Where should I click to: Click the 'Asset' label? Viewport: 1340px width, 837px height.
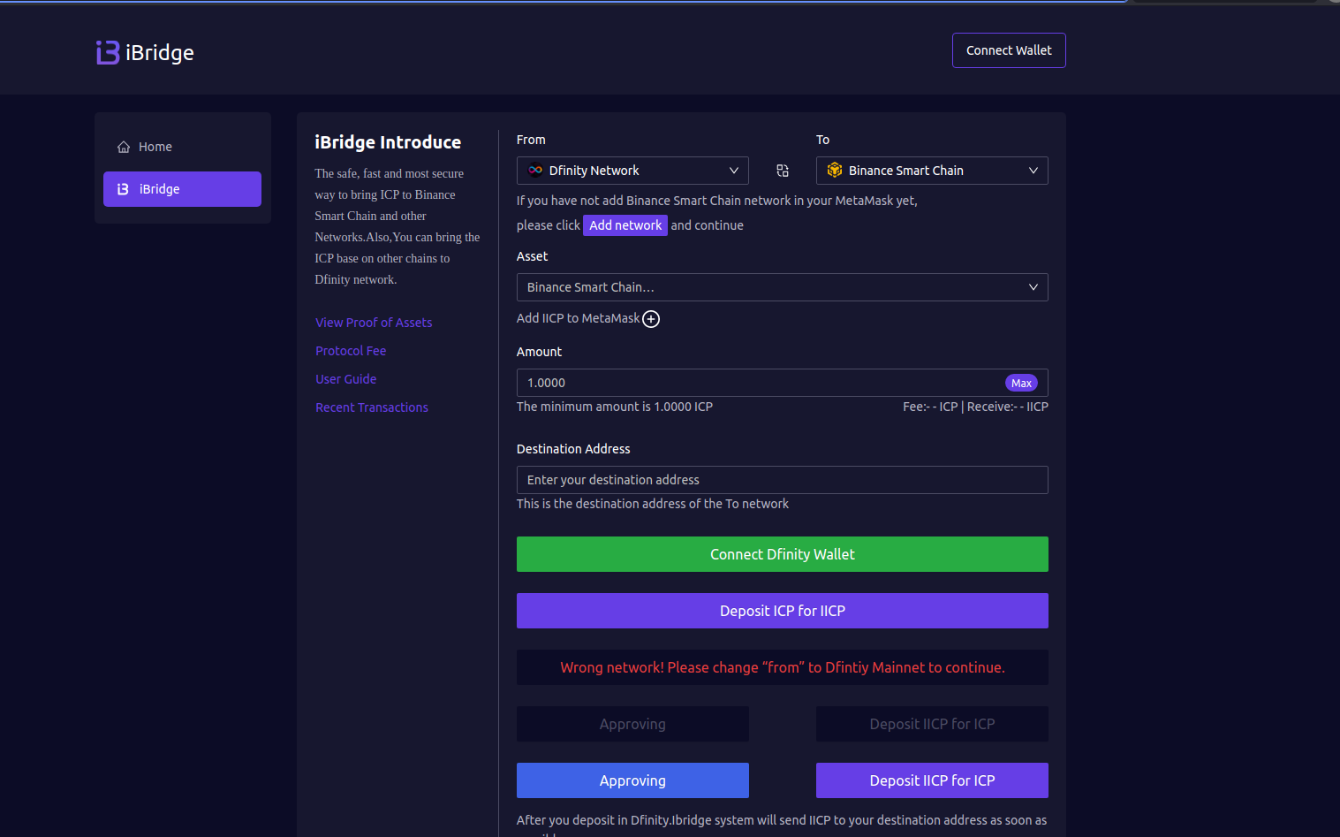pos(533,256)
